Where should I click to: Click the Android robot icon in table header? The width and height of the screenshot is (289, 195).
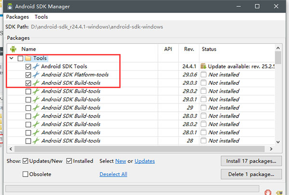coord(13,49)
